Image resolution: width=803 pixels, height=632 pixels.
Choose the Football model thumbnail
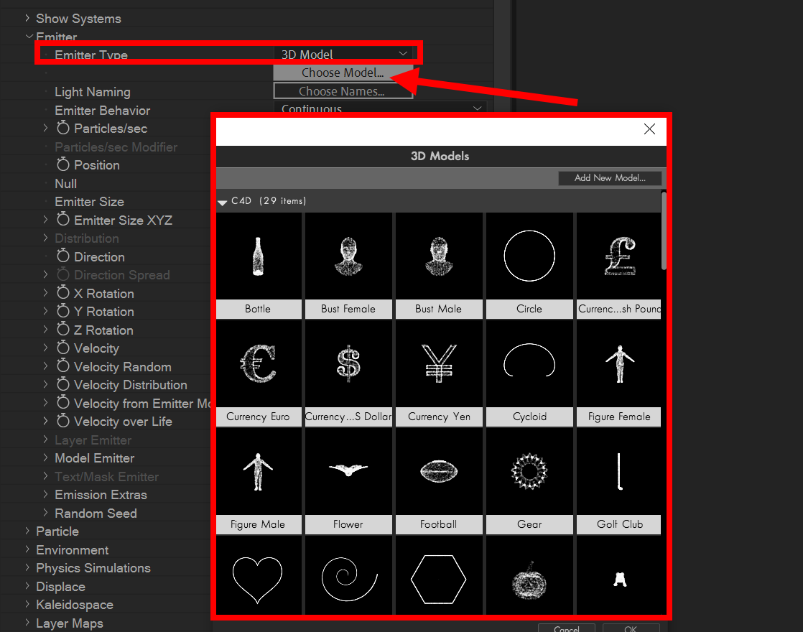[x=439, y=471]
